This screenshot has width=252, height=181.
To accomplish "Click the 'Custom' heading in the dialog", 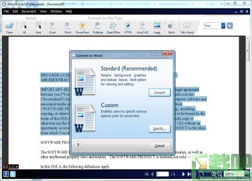I will tap(109, 105).
